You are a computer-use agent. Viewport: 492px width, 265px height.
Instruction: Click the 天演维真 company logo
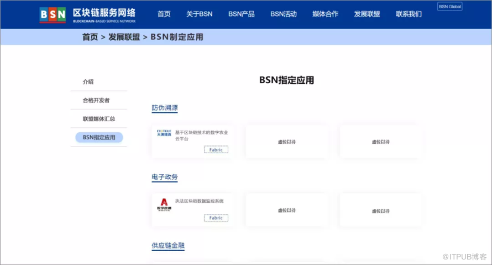164,133
